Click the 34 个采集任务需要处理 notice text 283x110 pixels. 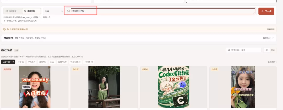(x=17, y=29)
